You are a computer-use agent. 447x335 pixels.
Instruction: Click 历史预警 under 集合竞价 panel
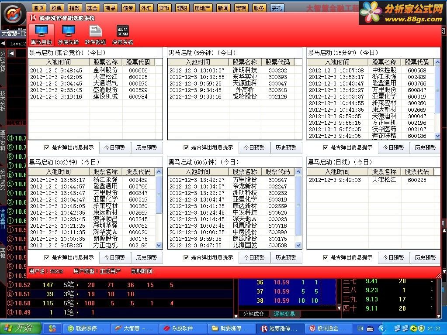pyautogui.click(x=146, y=148)
